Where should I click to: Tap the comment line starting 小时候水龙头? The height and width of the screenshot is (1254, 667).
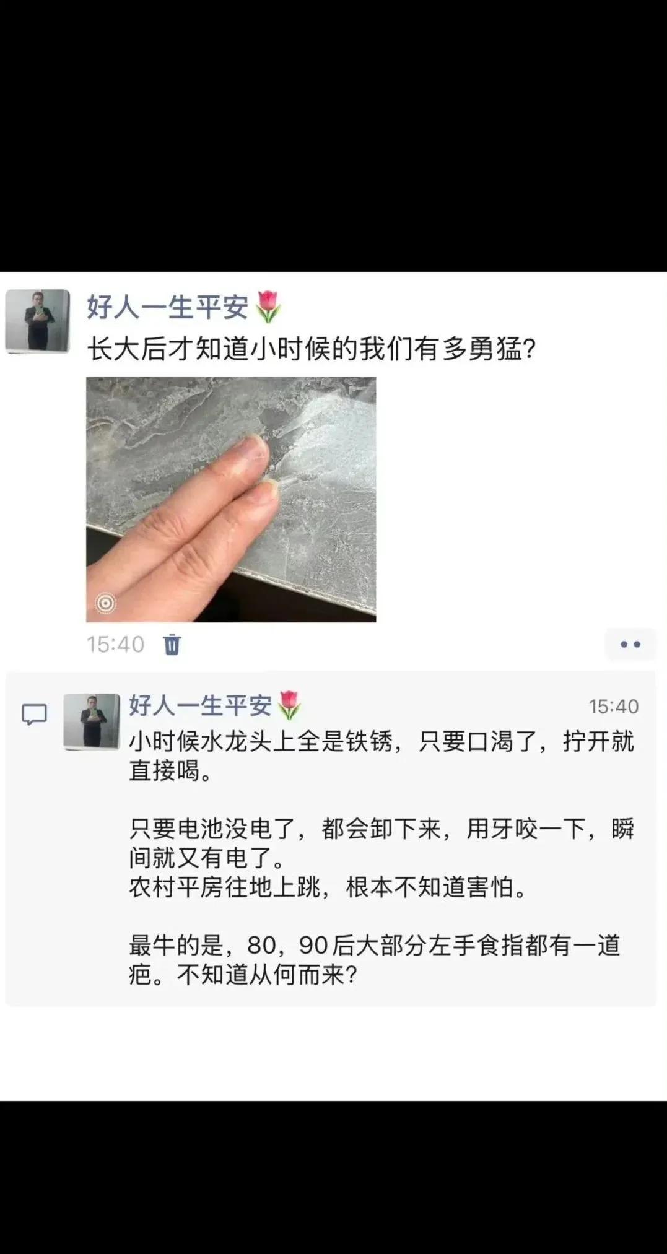tap(381, 741)
